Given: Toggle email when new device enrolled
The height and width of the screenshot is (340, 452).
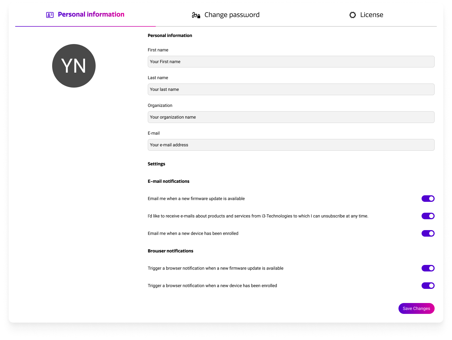Looking at the screenshot, I should tap(428, 233).
